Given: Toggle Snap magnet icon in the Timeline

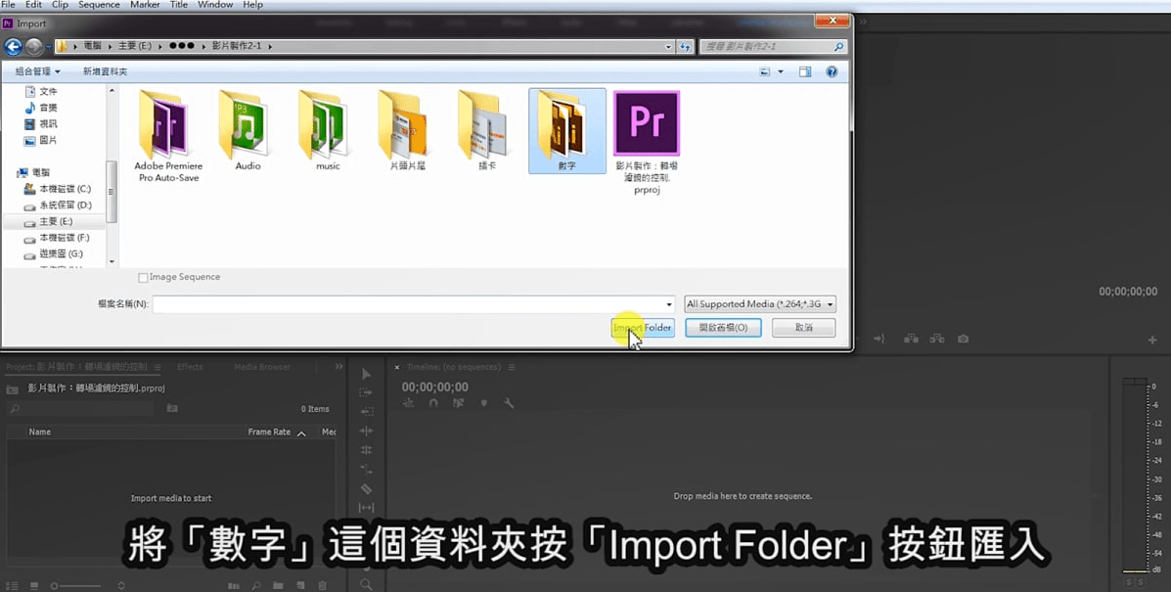Looking at the screenshot, I should pos(433,403).
